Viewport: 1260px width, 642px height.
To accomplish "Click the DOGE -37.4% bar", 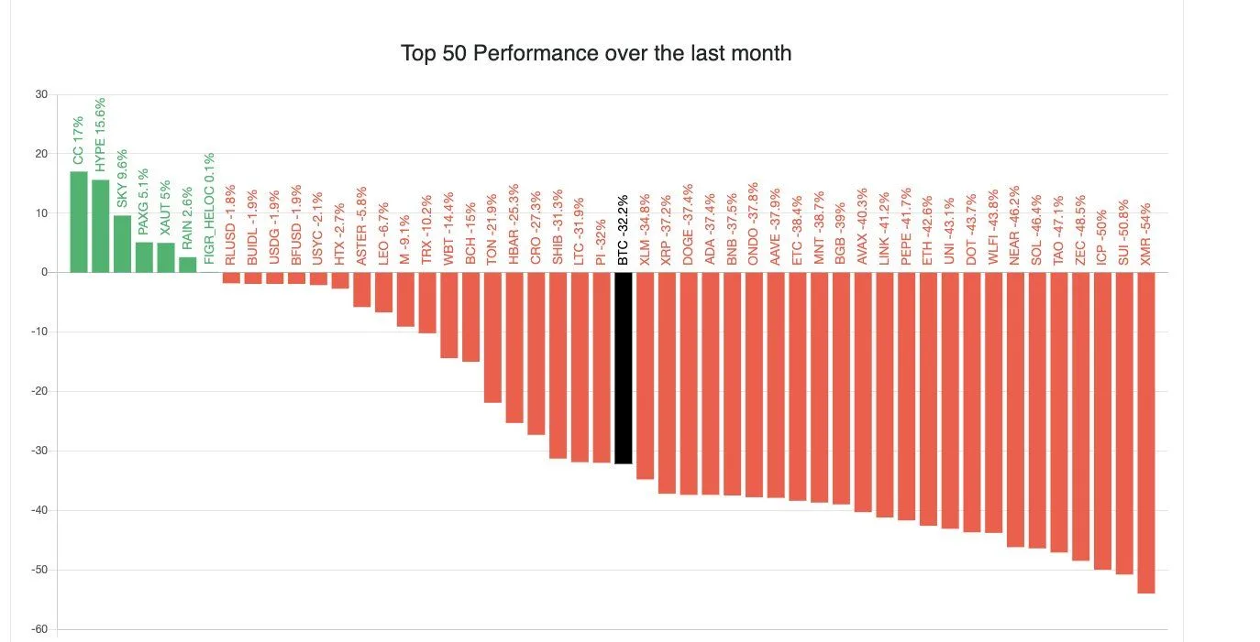I will (x=689, y=383).
